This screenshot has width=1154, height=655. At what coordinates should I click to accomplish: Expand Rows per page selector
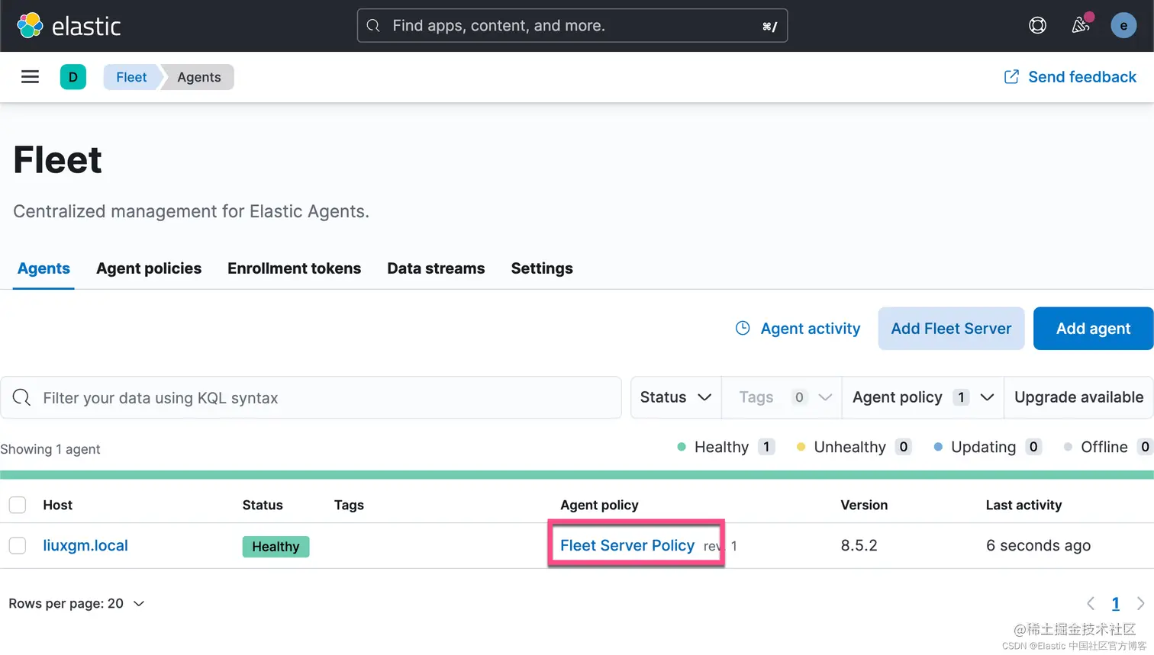[76, 603]
